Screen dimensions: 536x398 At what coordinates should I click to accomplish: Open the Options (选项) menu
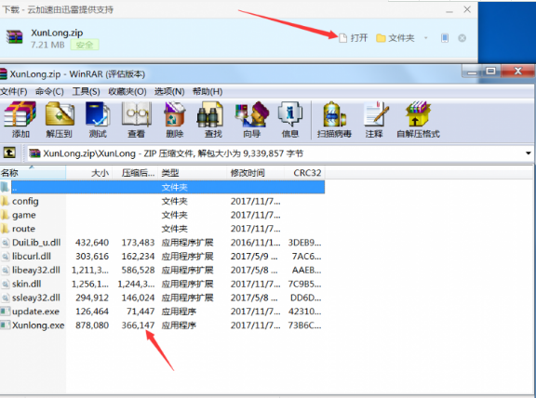pos(169,91)
